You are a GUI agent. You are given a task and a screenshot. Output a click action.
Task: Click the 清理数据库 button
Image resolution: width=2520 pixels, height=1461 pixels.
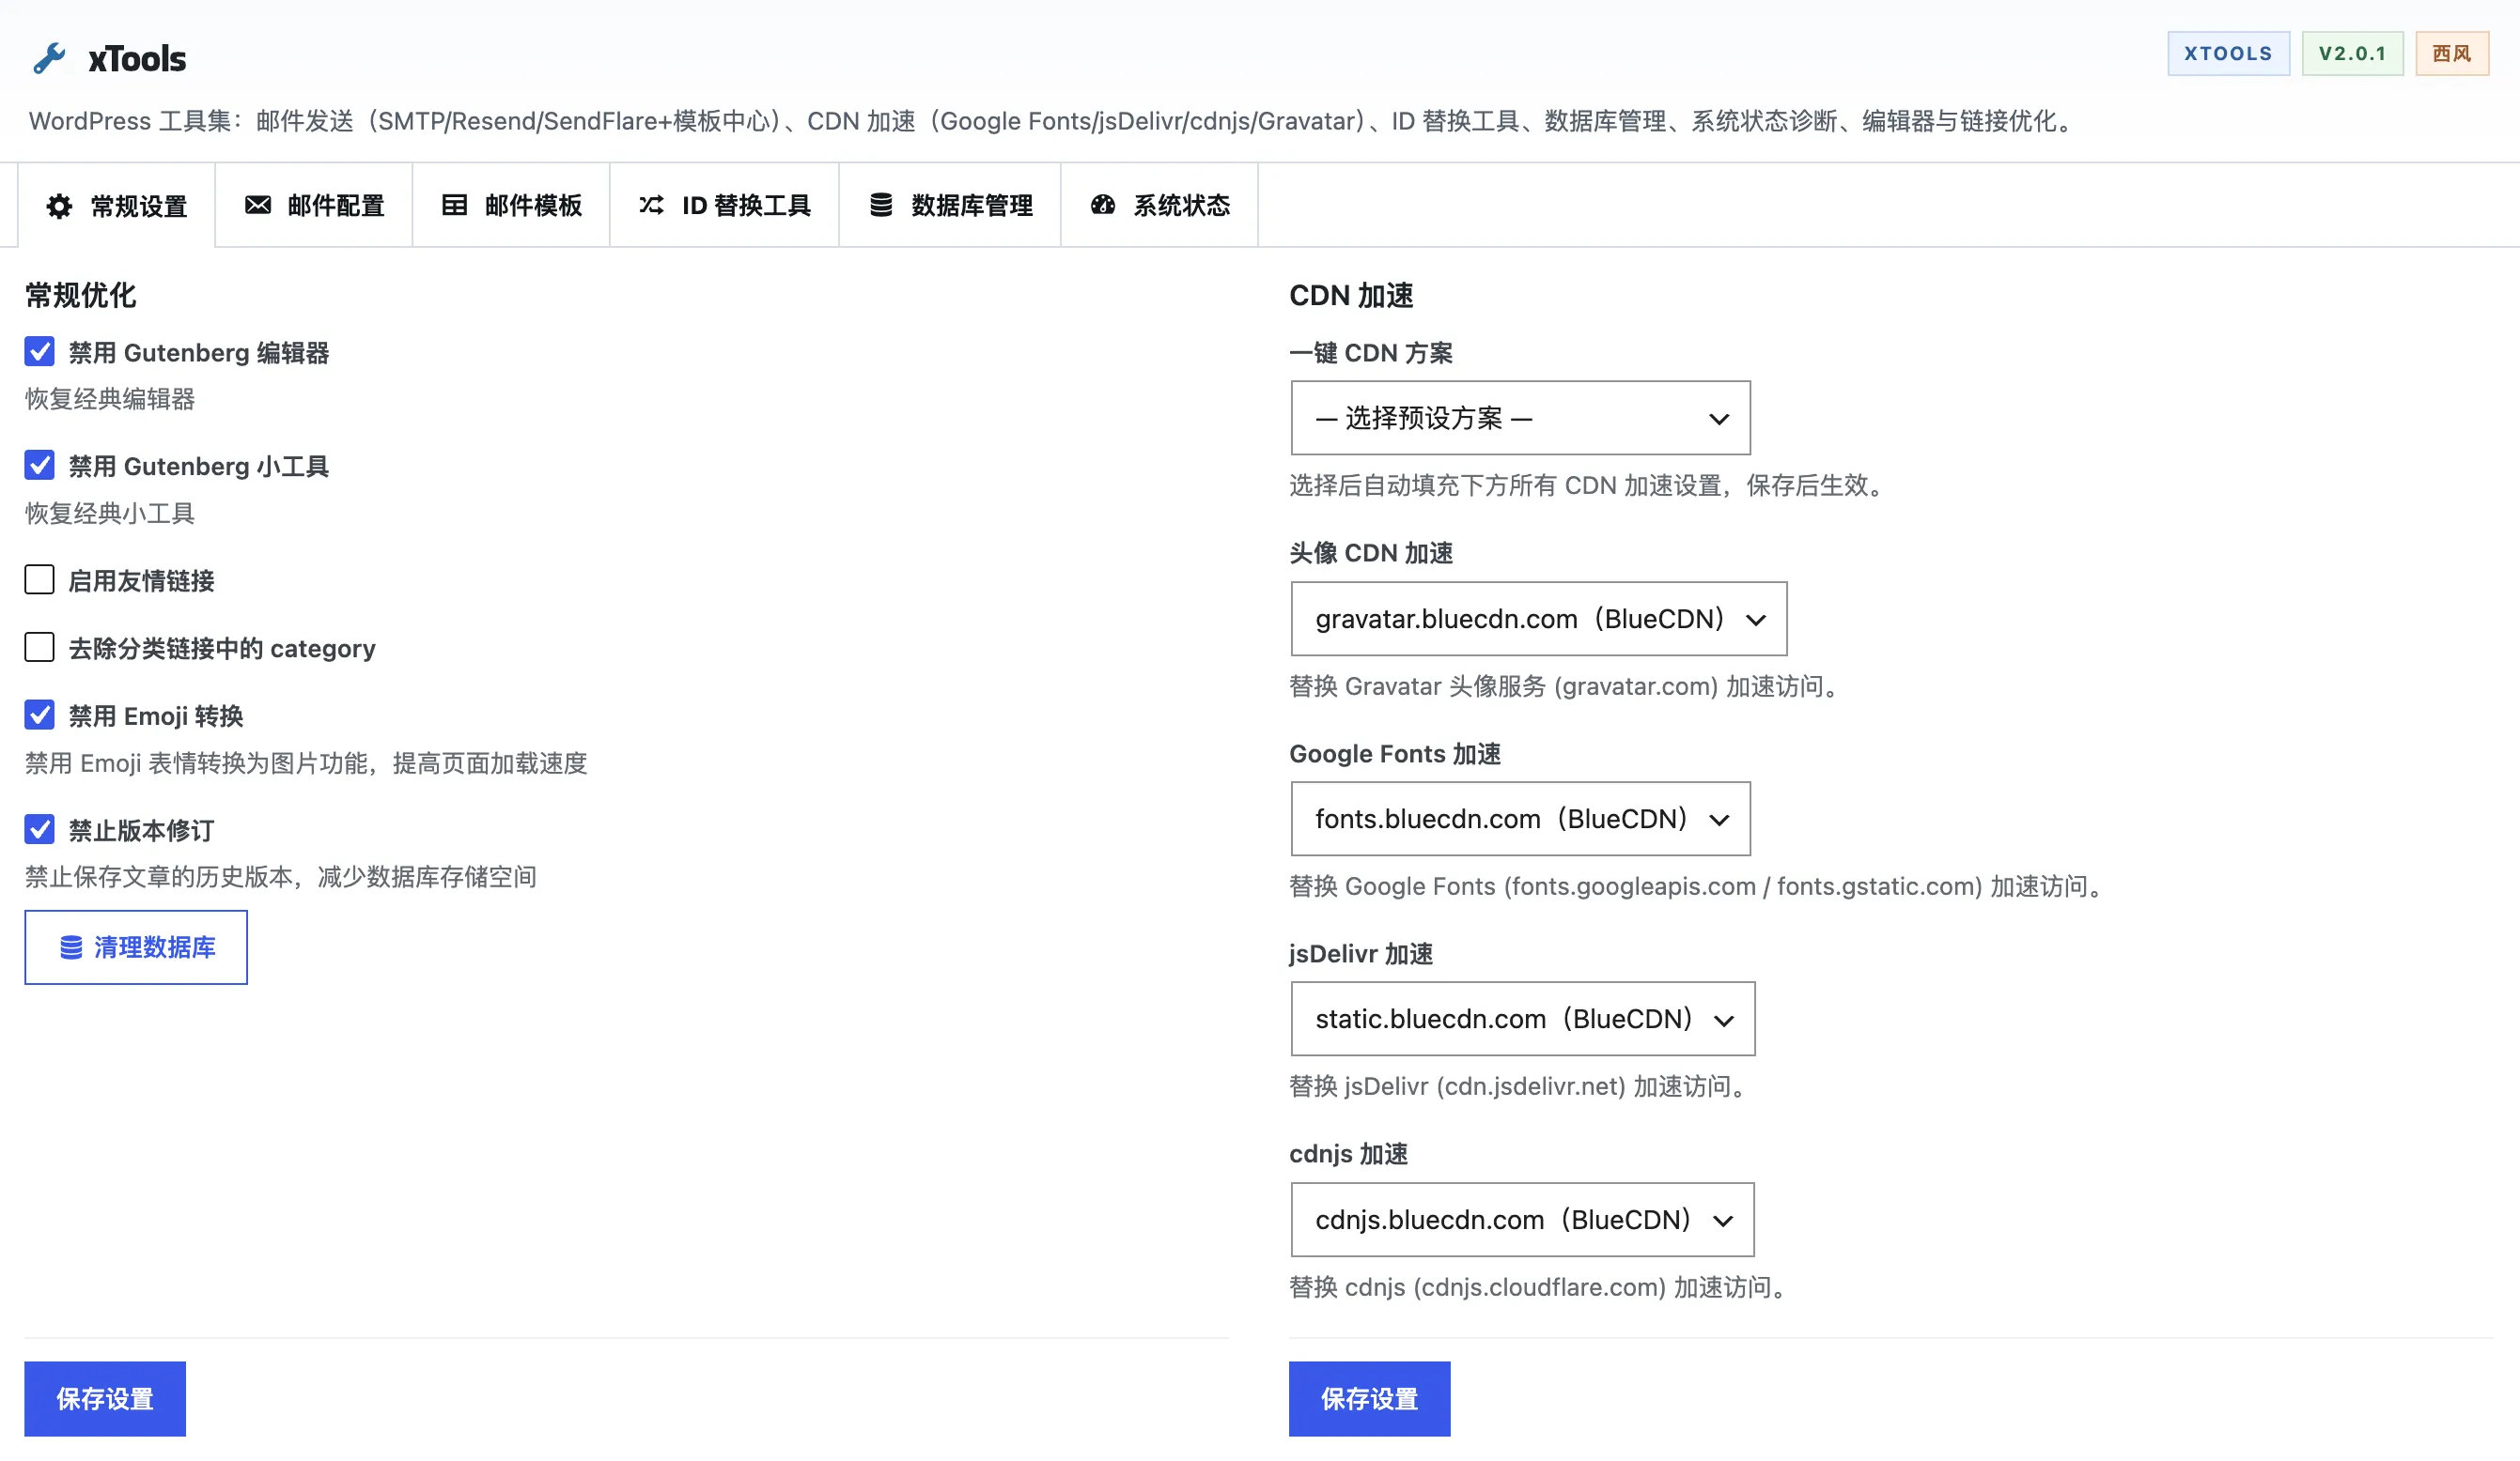(x=135, y=946)
